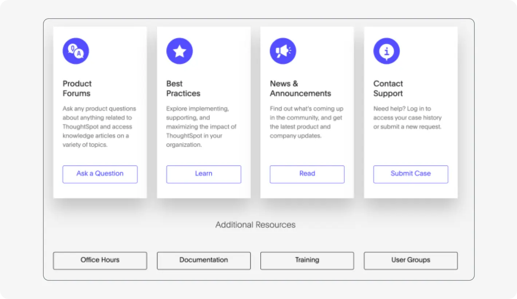The image size is (517, 299).
Task: Click the Contact Support title text
Action: click(388, 88)
